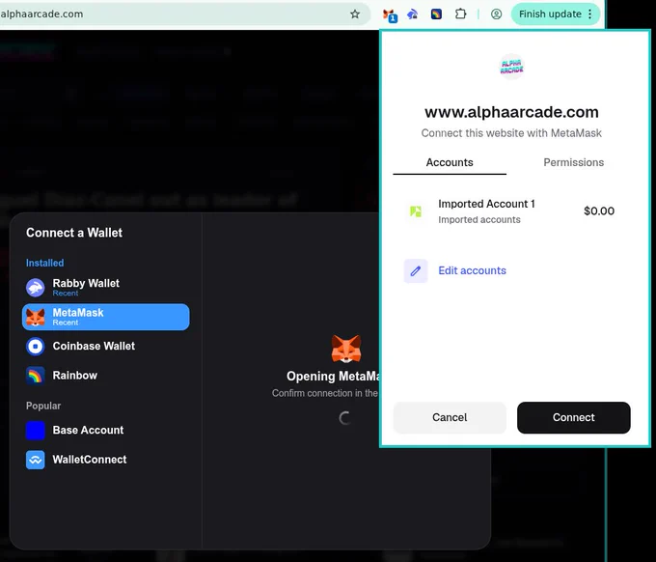Click the www.alphaarcade.com heading text
656x562 pixels.
(x=511, y=112)
